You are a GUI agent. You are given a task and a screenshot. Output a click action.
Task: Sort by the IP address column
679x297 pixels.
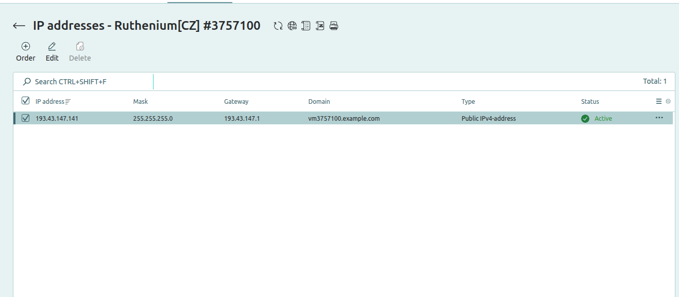coord(50,102)
